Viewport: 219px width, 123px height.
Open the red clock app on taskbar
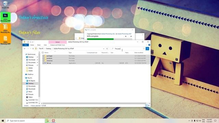coord(53,121)
